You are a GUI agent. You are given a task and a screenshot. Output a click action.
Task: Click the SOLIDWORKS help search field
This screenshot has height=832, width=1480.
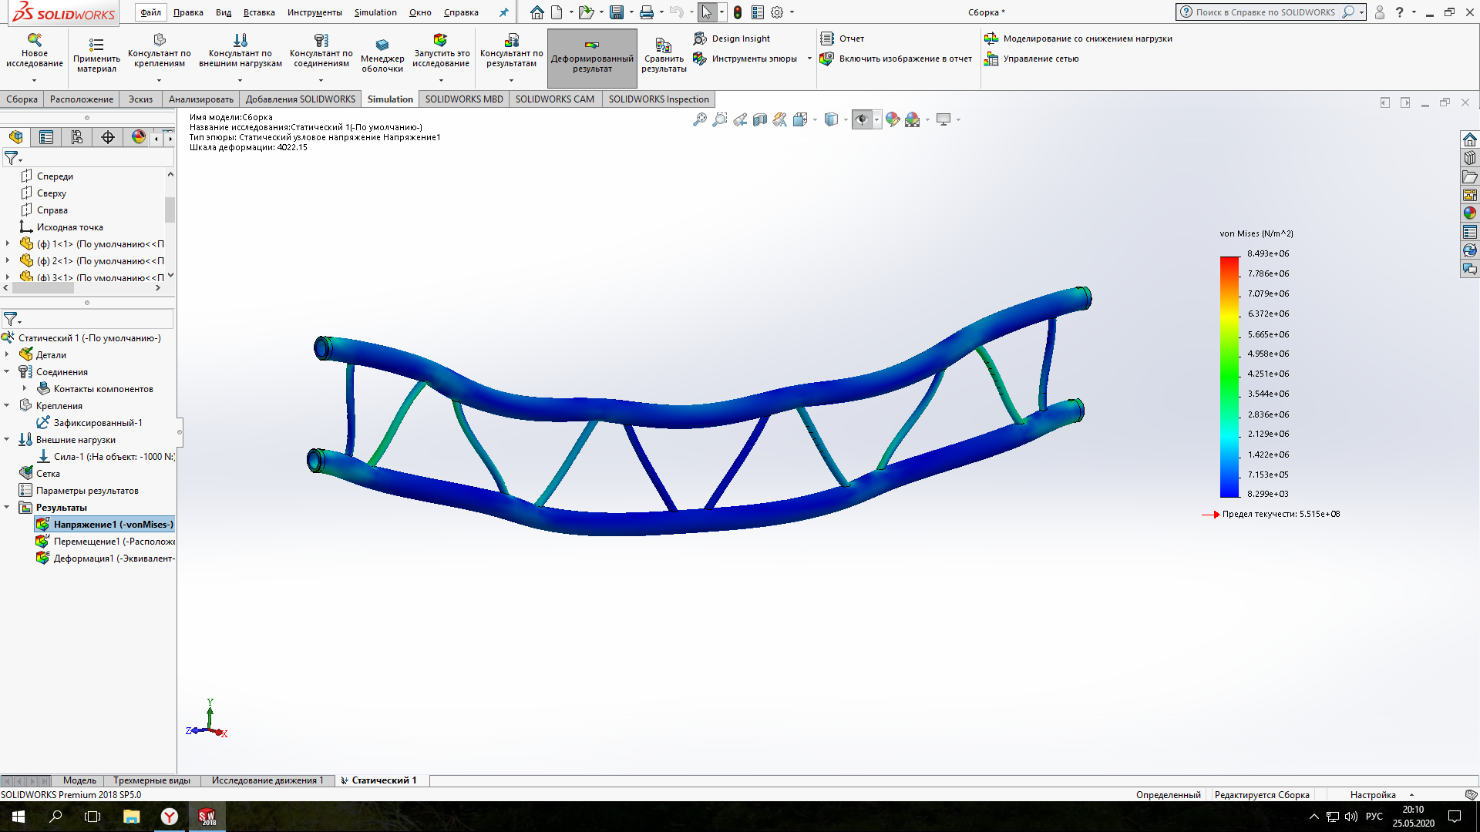coord(1266,12)
